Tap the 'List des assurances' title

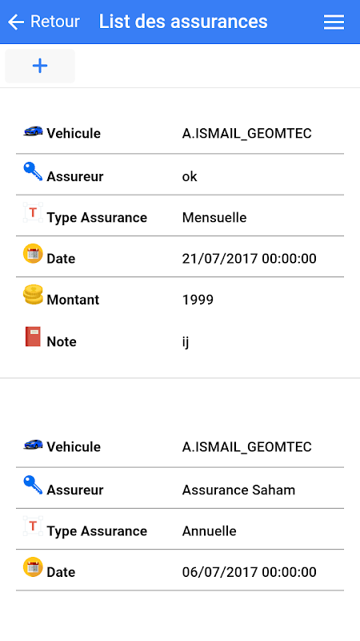[183, 22]
